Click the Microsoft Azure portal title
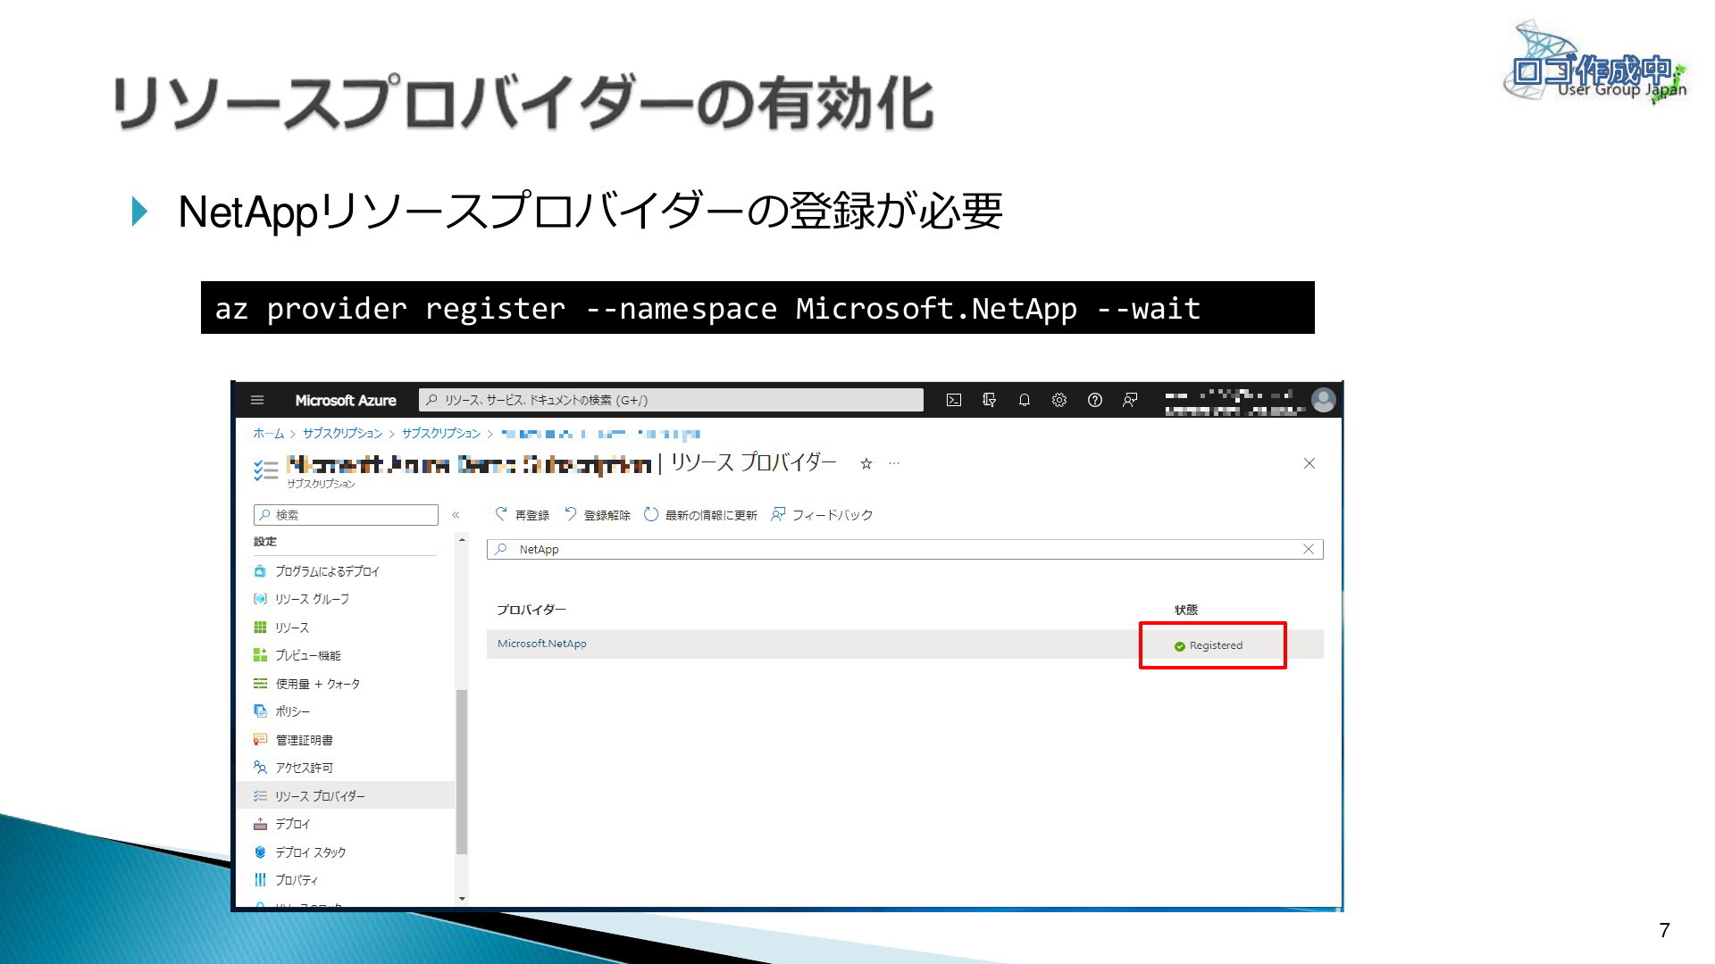The height and width of the screenshot is (964, 1715). tap(346, 400)
